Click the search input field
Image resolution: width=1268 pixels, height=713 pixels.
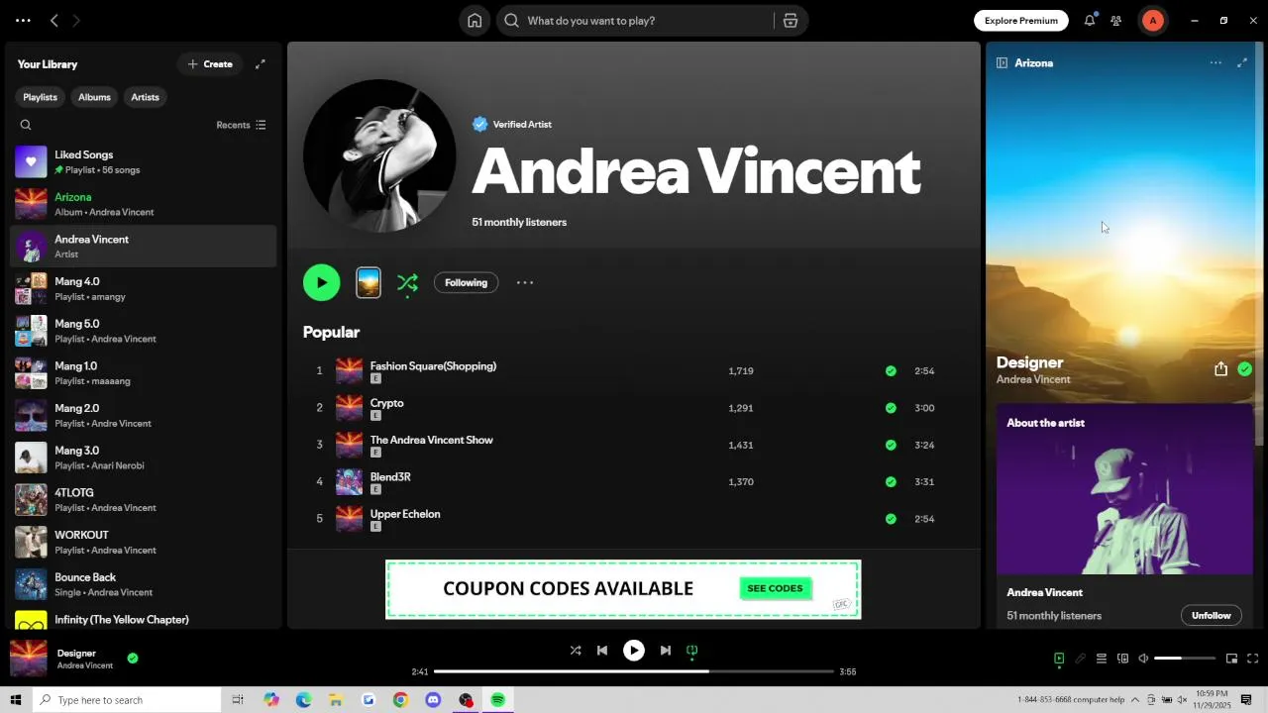pos(644,21)
